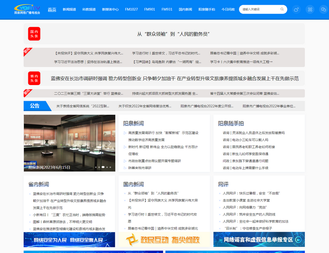Click the search magnifier icon
Viewport: 329px width, 253px height.
coord(282,9)
